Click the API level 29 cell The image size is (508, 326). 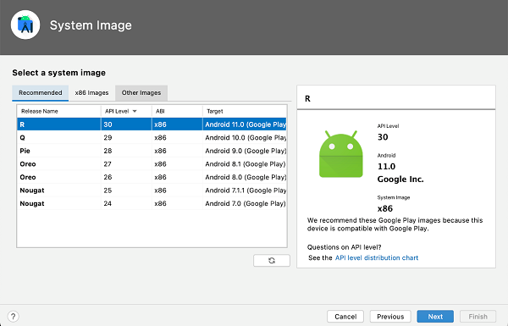(126, 137)
